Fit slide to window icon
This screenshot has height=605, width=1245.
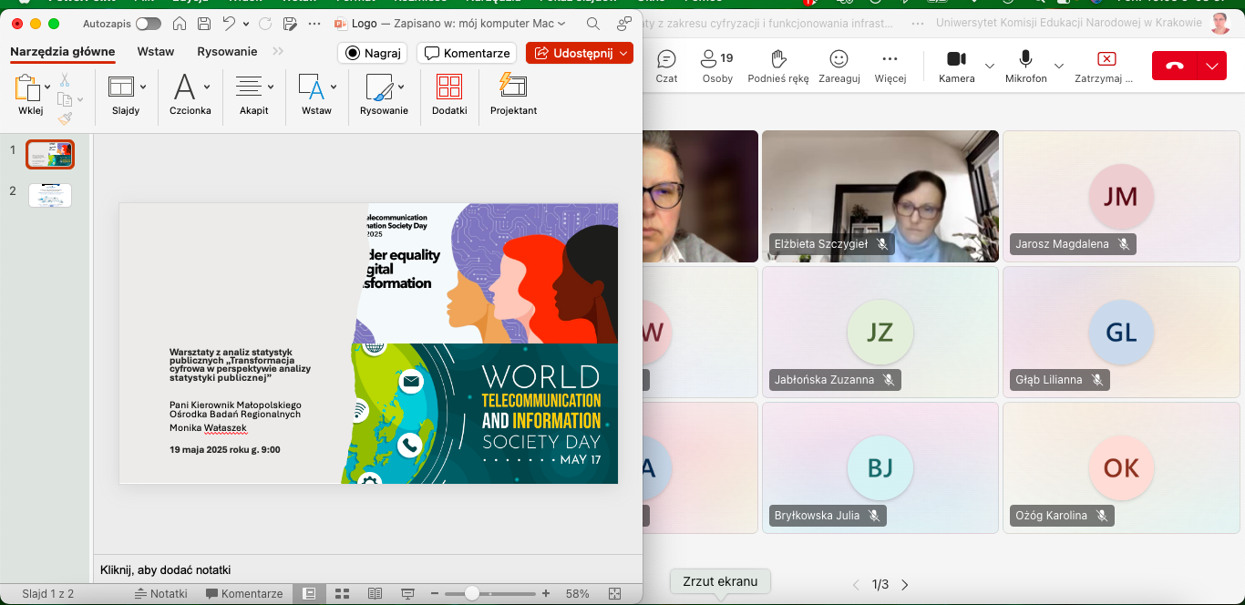(x=614, y=593)
